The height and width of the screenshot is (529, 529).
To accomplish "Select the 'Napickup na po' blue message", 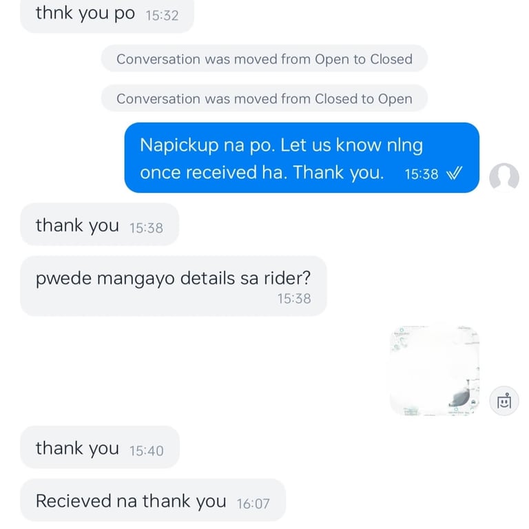I will click(x=302, y=158).
